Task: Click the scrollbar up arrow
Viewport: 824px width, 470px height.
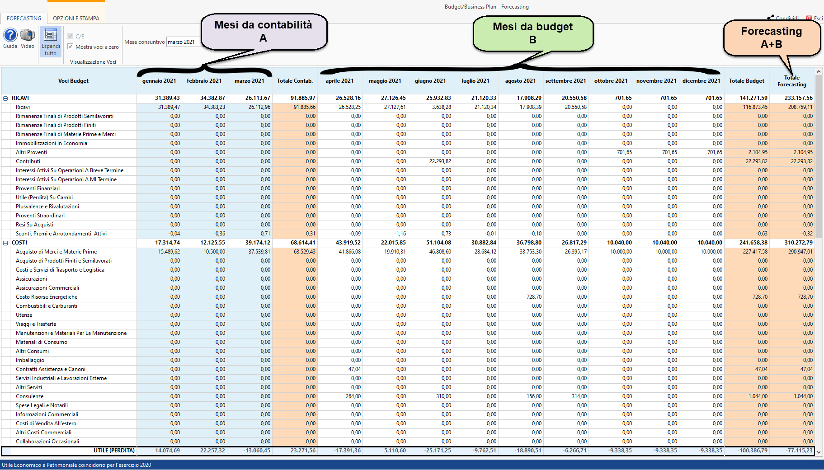Action: tap(819, 71)
